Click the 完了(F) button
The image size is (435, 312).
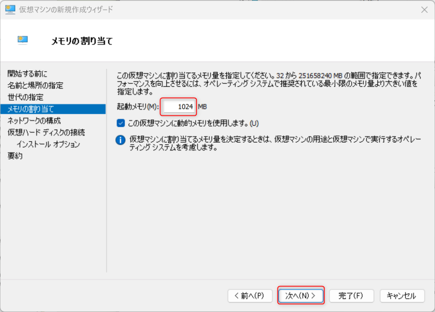350,295
